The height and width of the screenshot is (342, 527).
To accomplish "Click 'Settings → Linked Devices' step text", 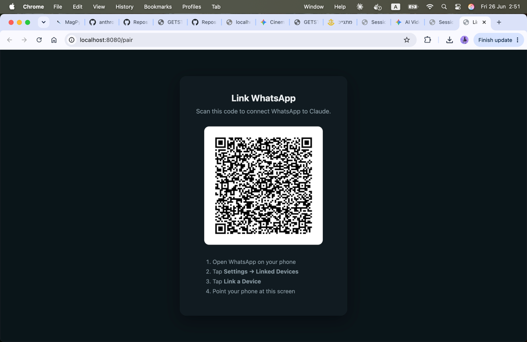I will coord(261,272).
